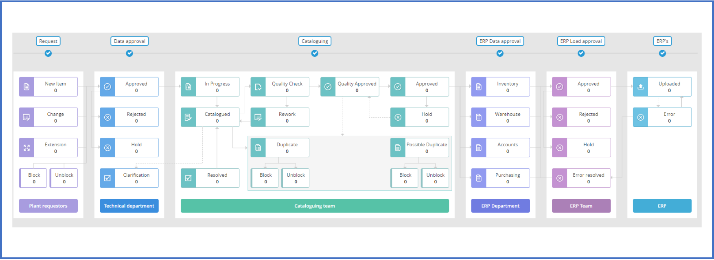Click the Inventory document icon
The height and width of the screenshot is (260, 714).
tap(479, 87)
